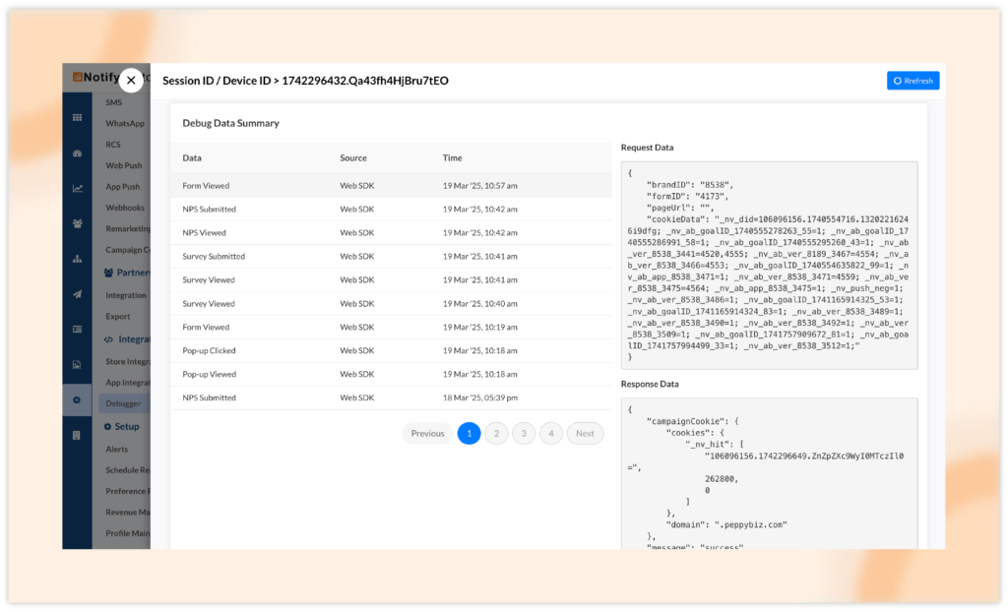Go to page 3 of results
1008x612 pixels.
tap(524, 433)
